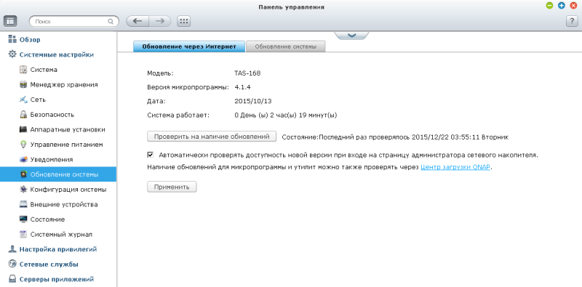Maximize window with blue plus button
The image size is (582, 287).
(561, 6)
